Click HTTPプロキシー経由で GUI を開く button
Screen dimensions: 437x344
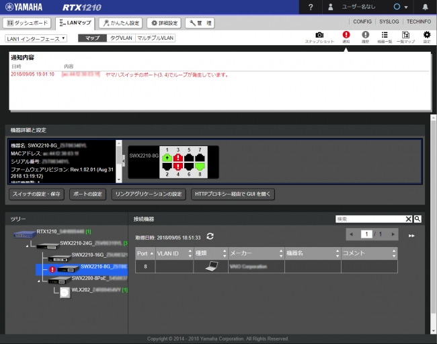(233, 194)
